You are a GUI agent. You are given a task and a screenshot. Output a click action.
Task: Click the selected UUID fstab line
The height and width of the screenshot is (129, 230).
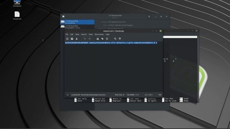point(111,43)
